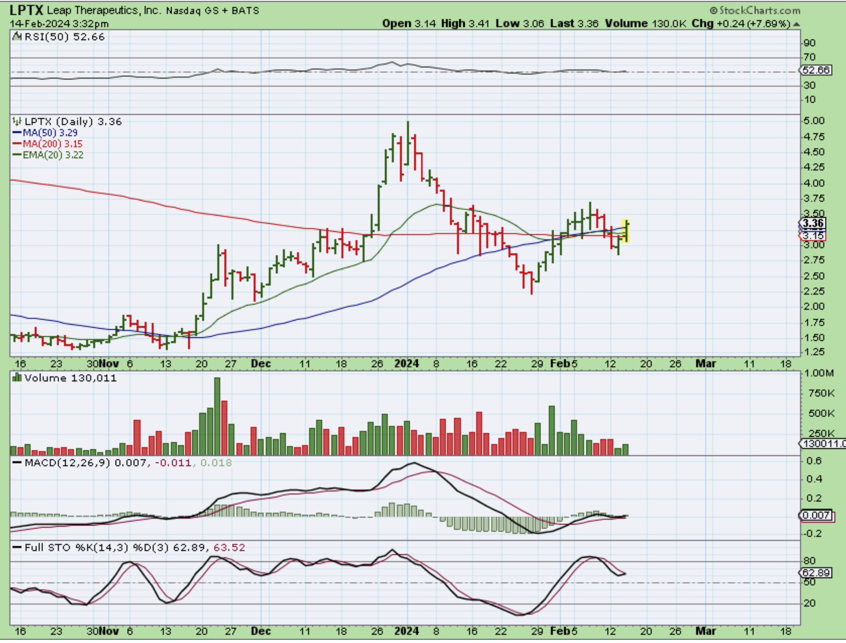
Task: Click the yellow-highlighted latest price bar
Action: point(626,231)
